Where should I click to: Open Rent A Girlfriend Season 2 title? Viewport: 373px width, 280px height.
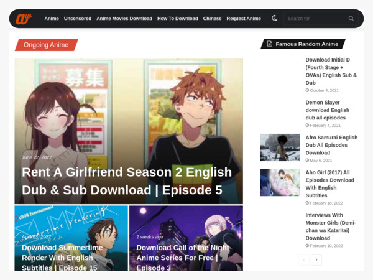(x=127, y=181)
